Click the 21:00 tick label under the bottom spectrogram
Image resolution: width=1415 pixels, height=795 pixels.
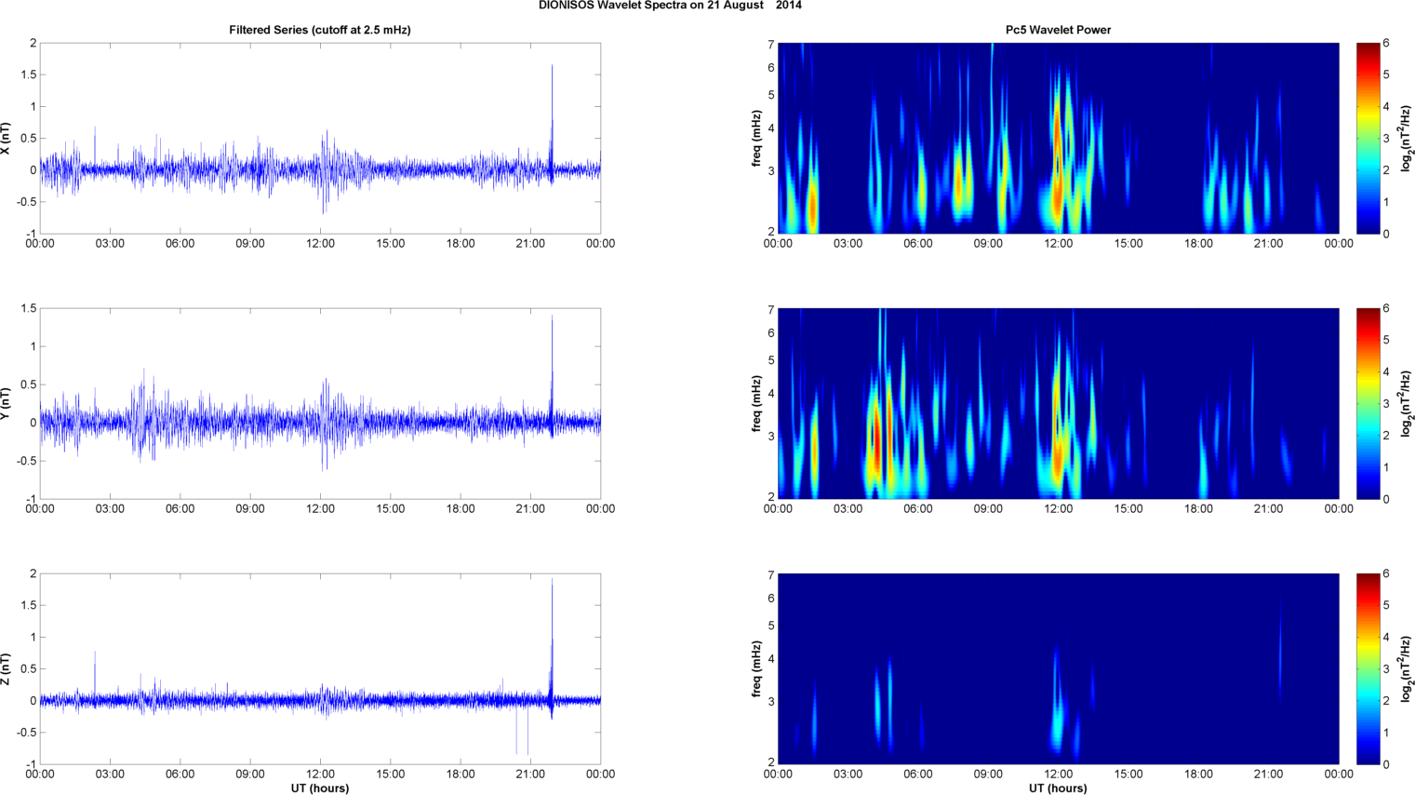[1268, 774]
